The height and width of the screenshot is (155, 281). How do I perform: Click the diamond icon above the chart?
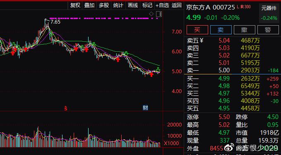(x=151, y=14)
